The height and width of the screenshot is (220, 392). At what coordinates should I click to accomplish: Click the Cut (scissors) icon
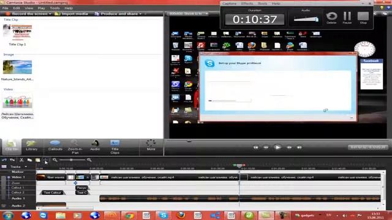[21, 160]
